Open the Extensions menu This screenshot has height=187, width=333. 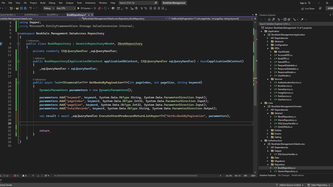tap(90, 3)
